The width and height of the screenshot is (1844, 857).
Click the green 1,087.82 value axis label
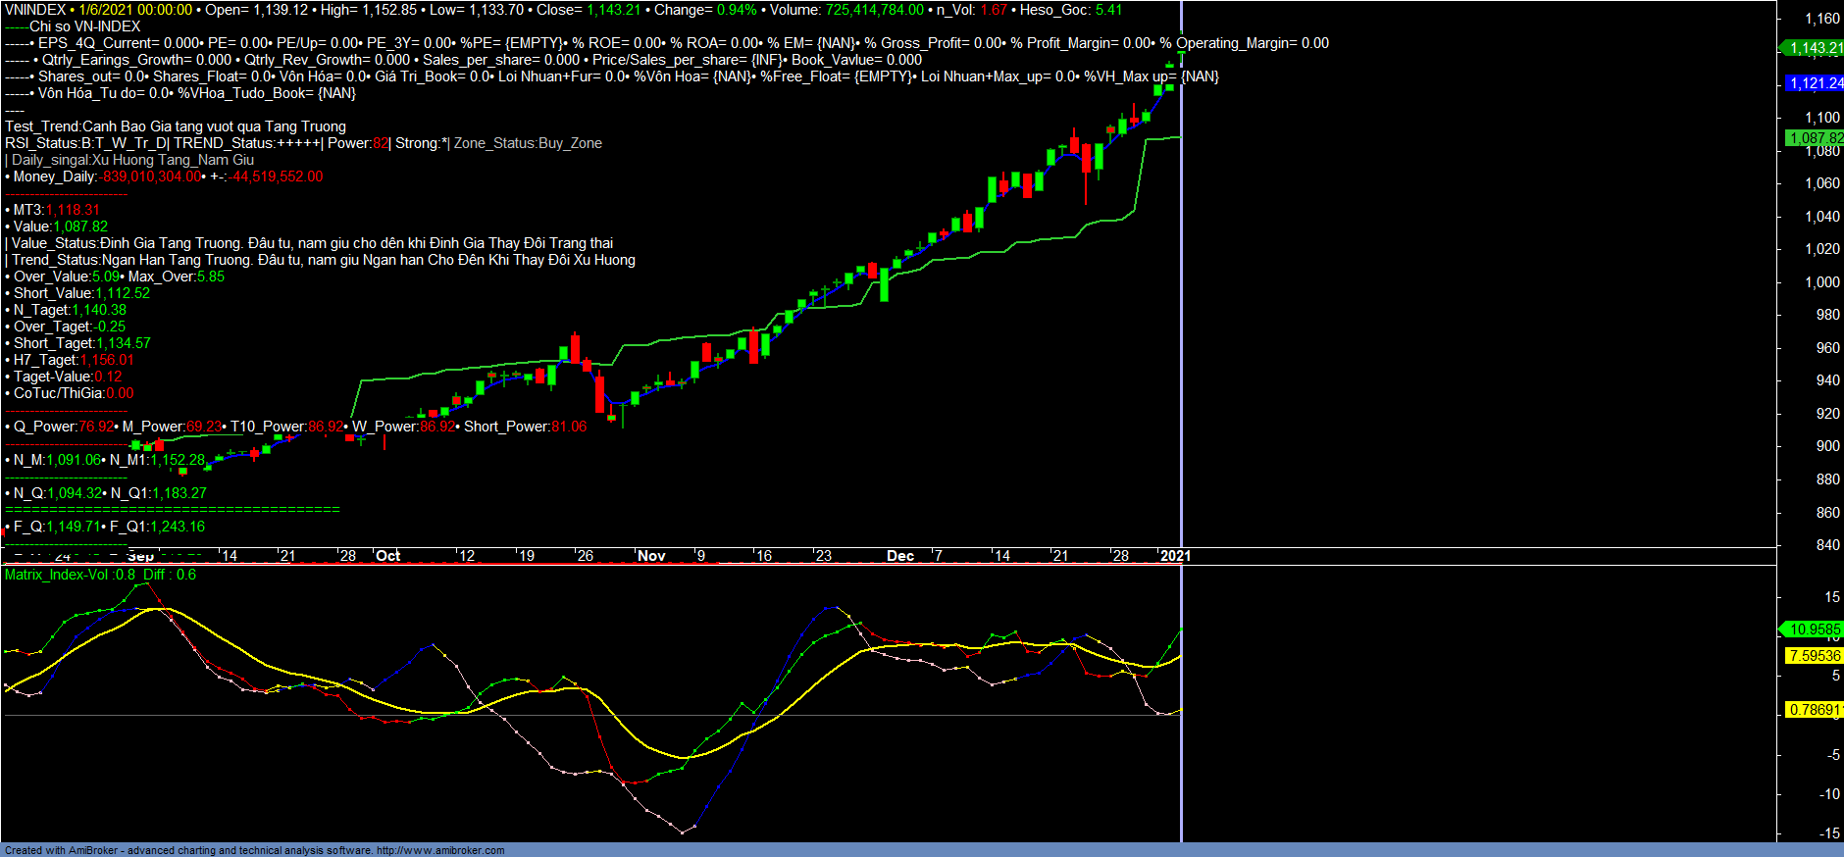[1814, 138]
